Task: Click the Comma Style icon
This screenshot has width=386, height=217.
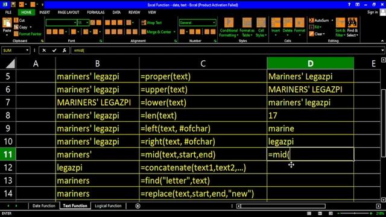Action: point(198,31)
